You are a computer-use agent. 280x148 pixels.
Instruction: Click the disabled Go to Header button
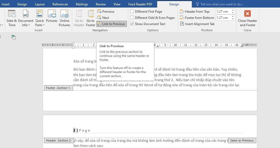coord(79,18)
